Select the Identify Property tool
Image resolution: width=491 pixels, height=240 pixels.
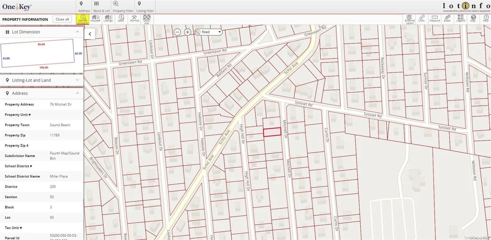point(83,19)
